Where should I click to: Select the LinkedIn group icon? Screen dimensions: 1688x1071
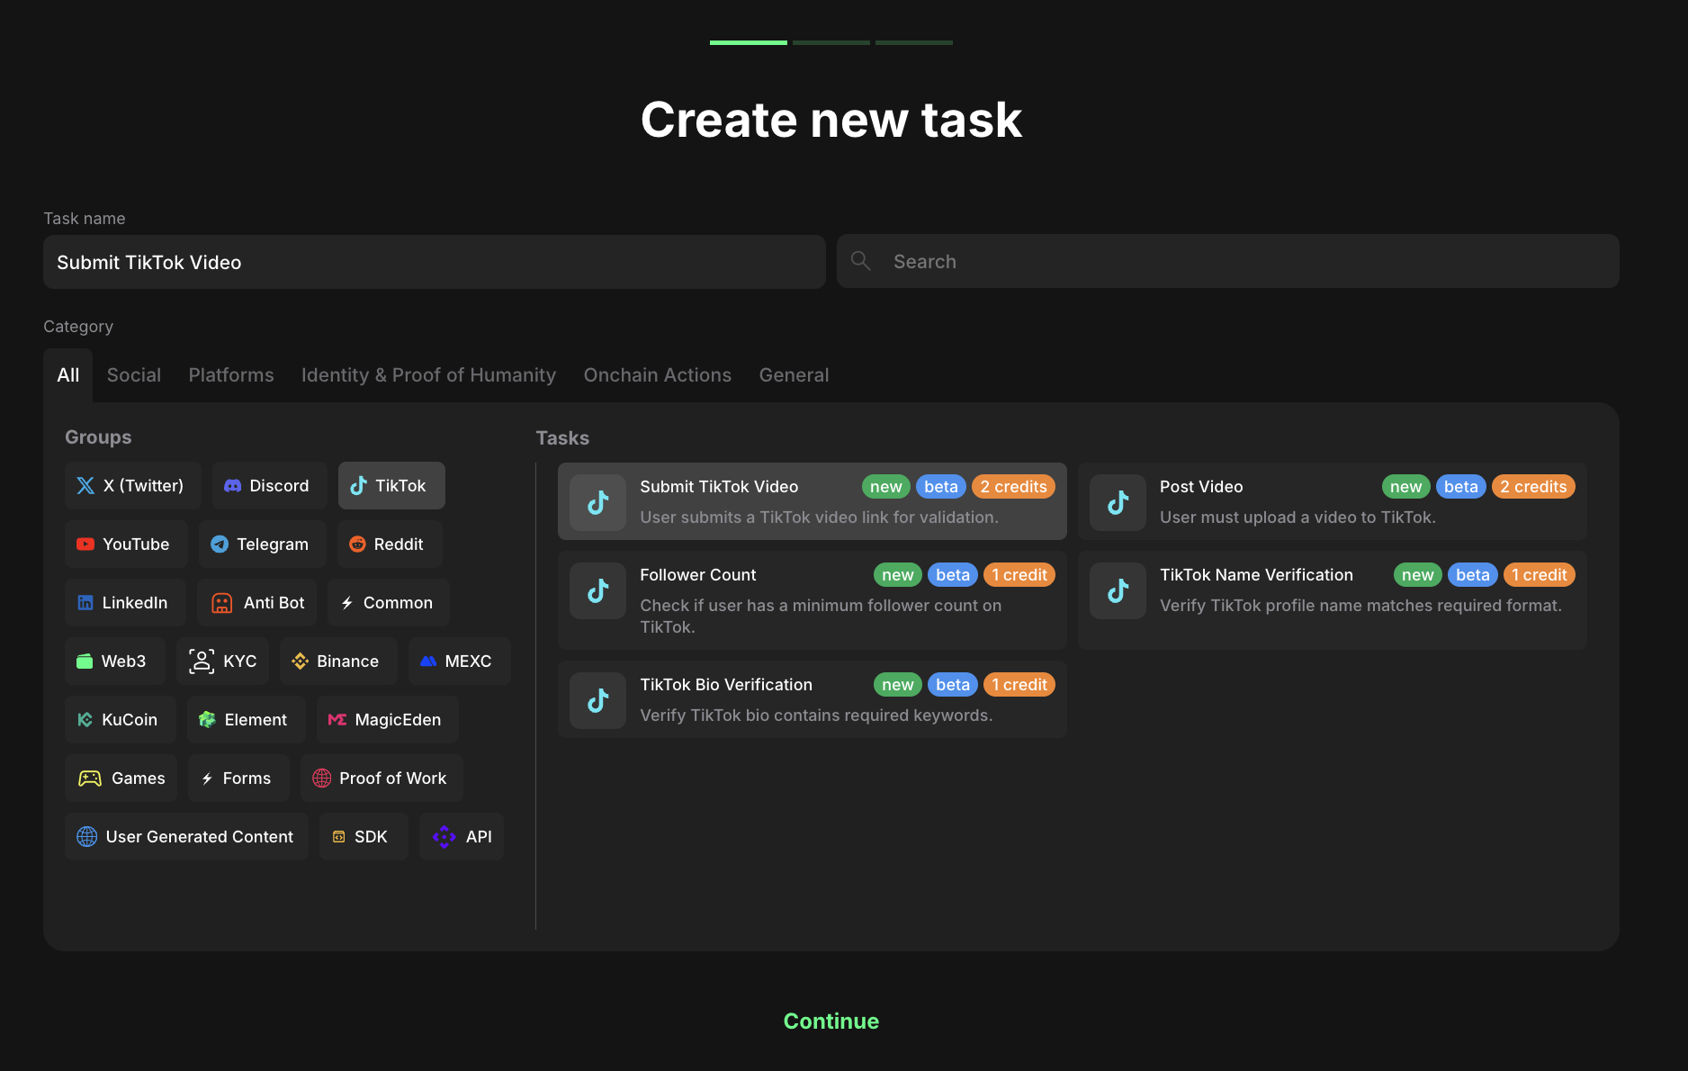coord(85,603)
